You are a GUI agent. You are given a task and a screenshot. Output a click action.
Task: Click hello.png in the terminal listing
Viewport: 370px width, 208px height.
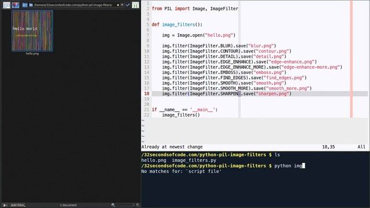click(154, 161)
